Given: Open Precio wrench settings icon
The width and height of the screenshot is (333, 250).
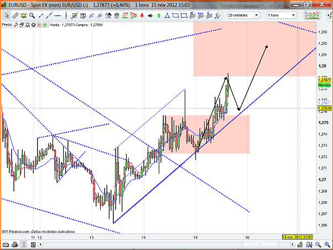Looking at the screenshot, I should pos(16,25).
